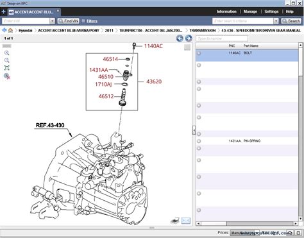The image size is (304, 238).
Task: Select radio button for 1431AA PIN-SPRING
Action: click(199, 141)
